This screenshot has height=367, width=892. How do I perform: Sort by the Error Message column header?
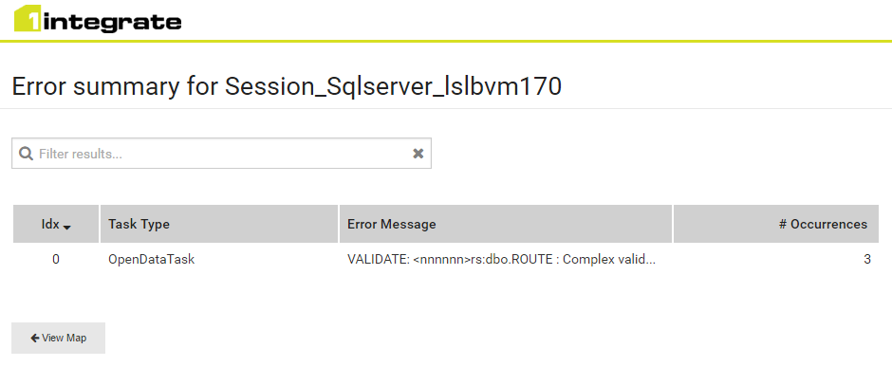(x=505, y=224)
